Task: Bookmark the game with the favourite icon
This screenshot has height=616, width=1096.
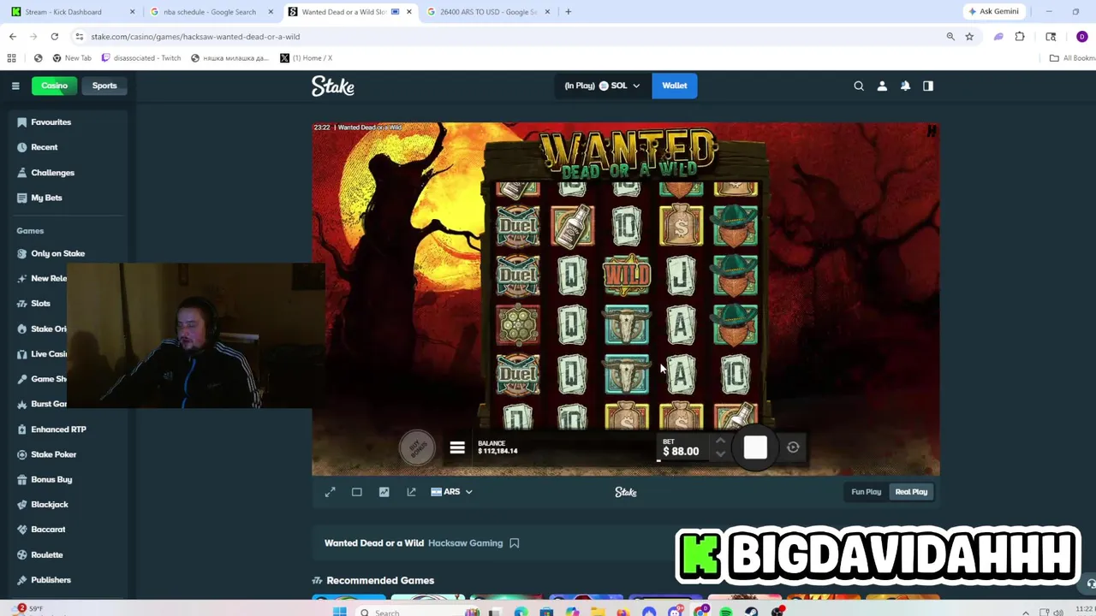Action: [515, 543]
